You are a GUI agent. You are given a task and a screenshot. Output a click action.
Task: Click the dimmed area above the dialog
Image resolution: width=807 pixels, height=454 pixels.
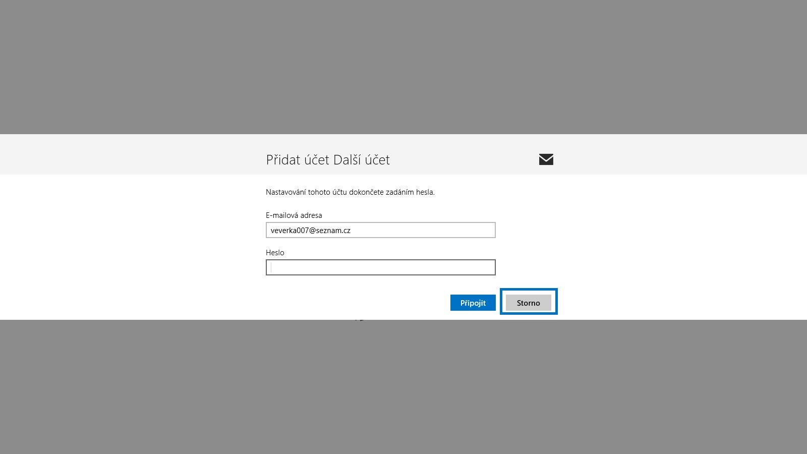(403, 67)
